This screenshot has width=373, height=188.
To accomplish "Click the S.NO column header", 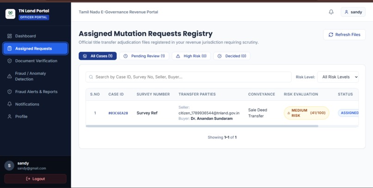I will 95,94.
